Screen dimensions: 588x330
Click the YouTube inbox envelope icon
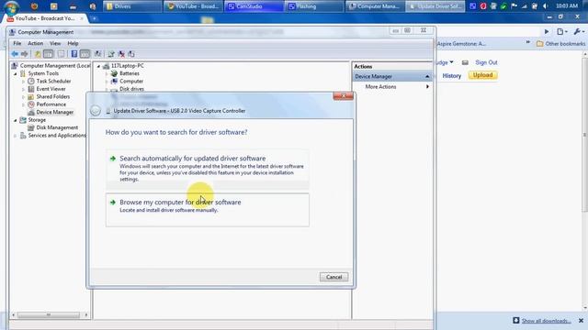[465, 62]
